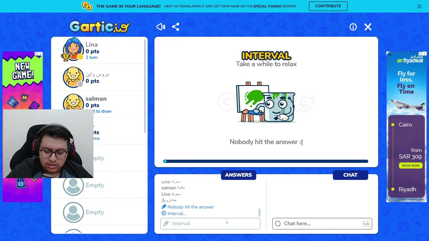The width and height of the screenshot is (429, 241).
Task: Click BOOK NOW in flyadeal ad
Action: coord(411,165)
